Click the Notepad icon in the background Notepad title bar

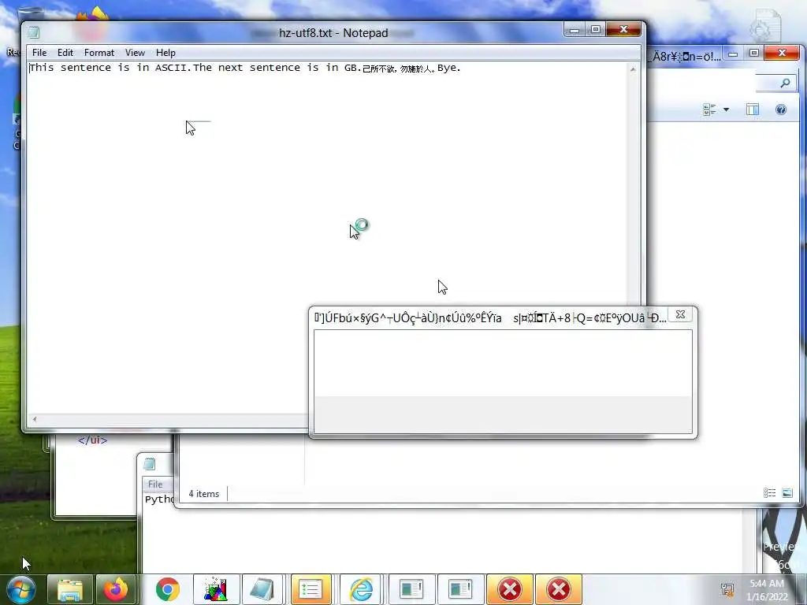(x=150, y=464)
